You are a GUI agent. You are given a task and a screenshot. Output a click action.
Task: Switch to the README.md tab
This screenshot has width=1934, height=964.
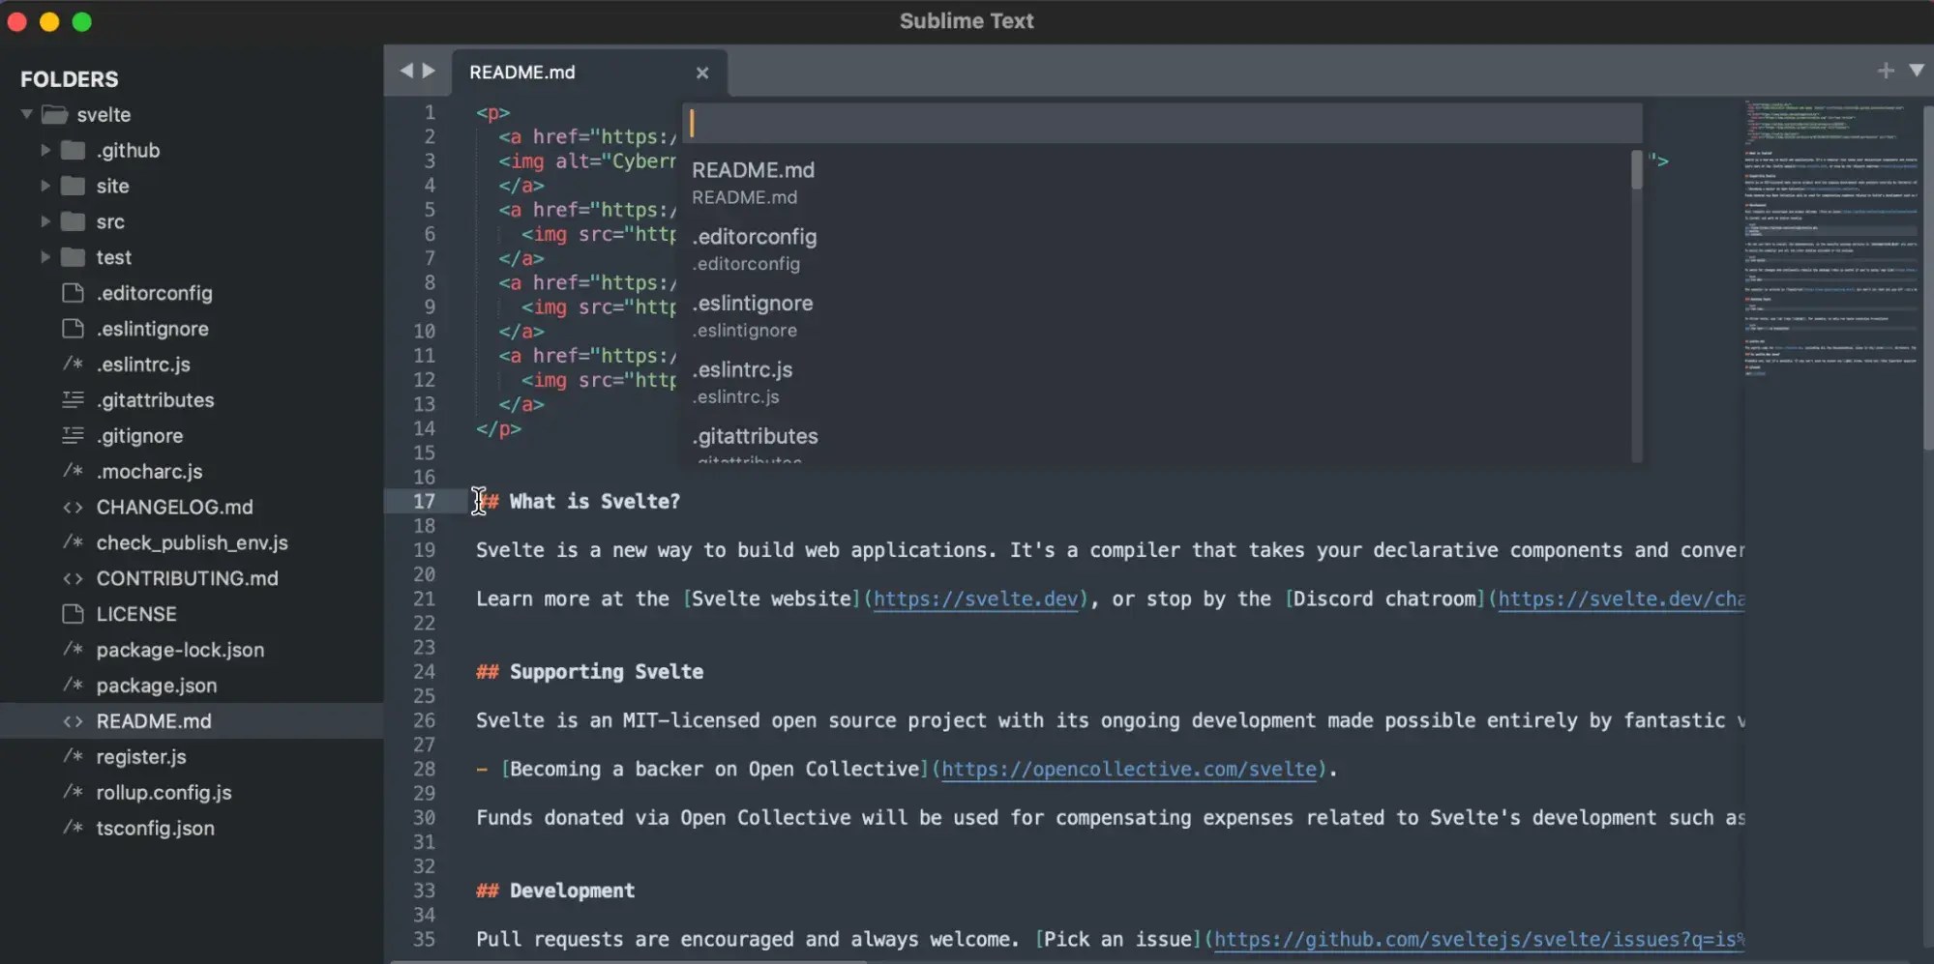522,72
